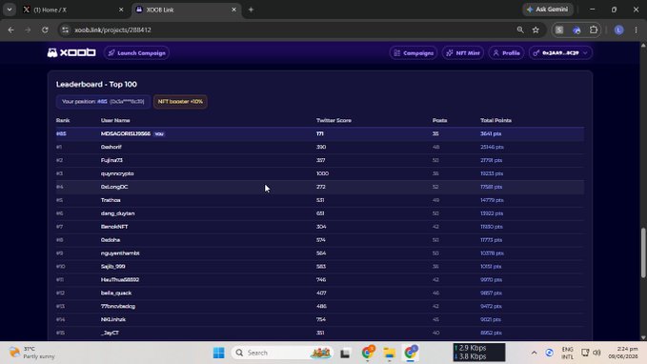This screenshot has height=364, width=647.
Task: Open Task View on the taskbar
Action: 345,353
